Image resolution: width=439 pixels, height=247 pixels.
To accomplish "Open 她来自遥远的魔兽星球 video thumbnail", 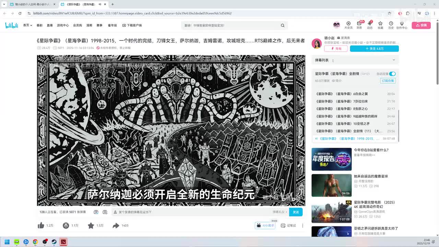I will 332,185.
